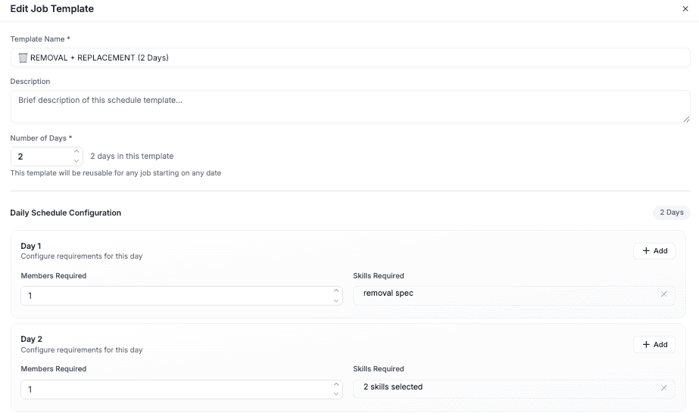Screen dimensions: 699x419
Task: Click the Number of Days input box
Action: pos(42,157)
